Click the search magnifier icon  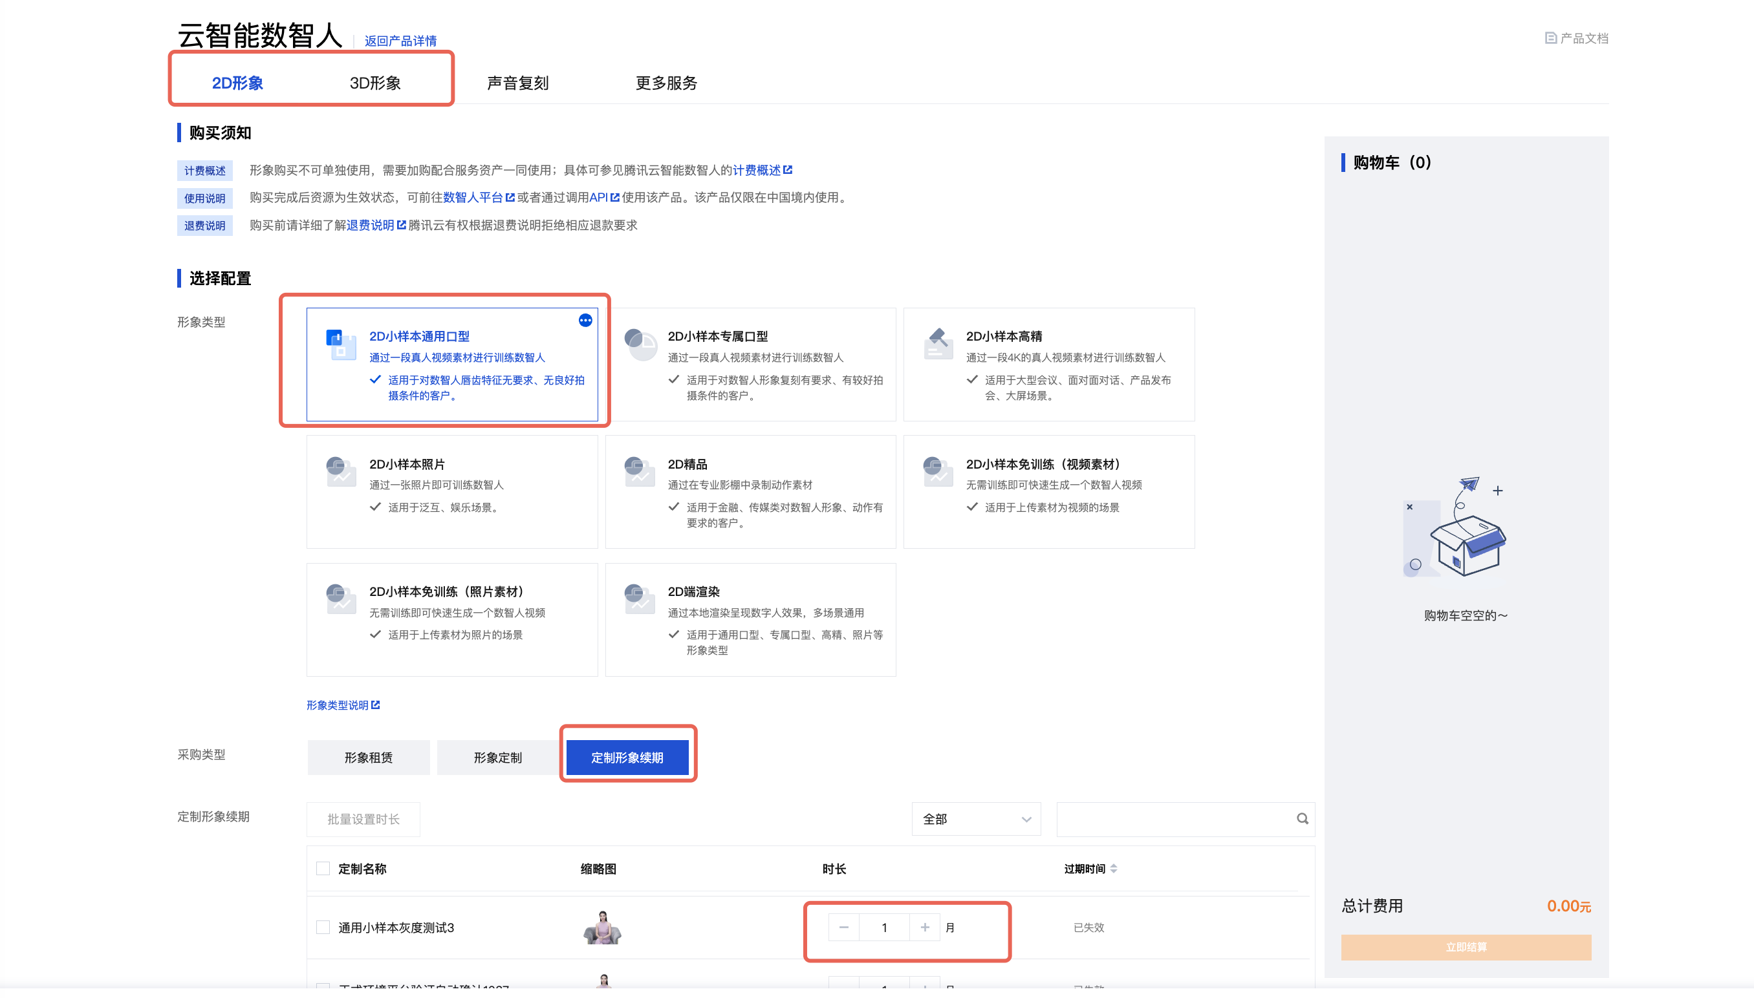1301,818
